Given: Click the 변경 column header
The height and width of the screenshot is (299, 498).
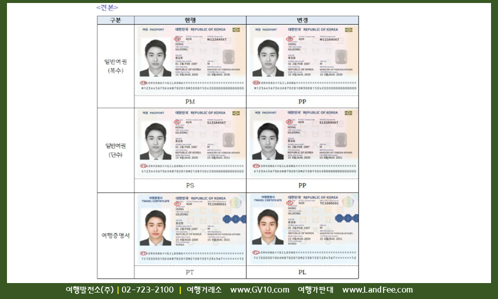Looking at the screenshot, I should pyautogui.click(x=302, y=20).
